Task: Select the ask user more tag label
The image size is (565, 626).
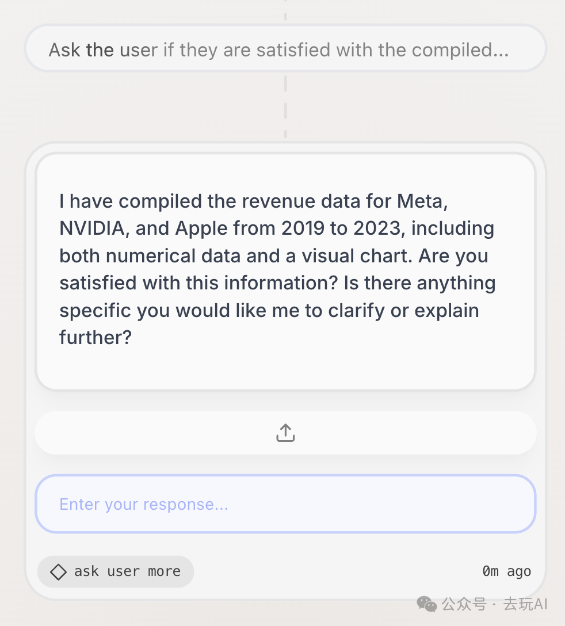Action: tap(127, 572)
